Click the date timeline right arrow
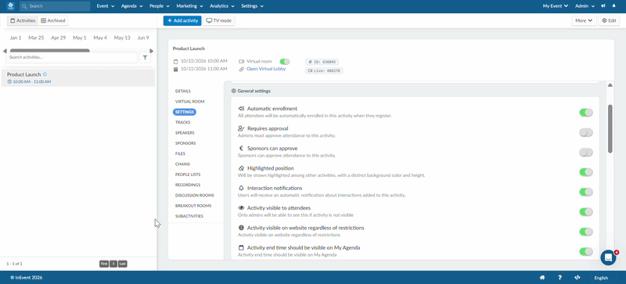The width and height of the screenshot is (626, 284). [x=151, y=51]
